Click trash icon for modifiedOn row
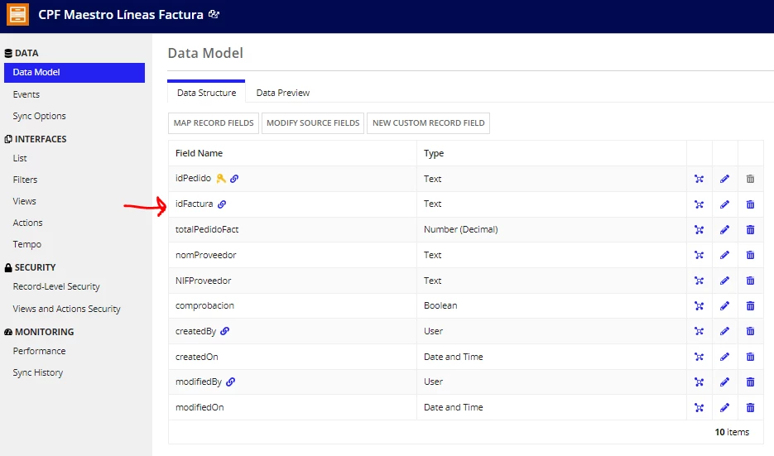 point(750,408)
